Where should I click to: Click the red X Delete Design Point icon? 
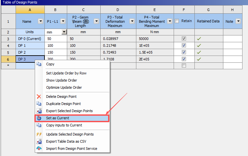(39, 97)
